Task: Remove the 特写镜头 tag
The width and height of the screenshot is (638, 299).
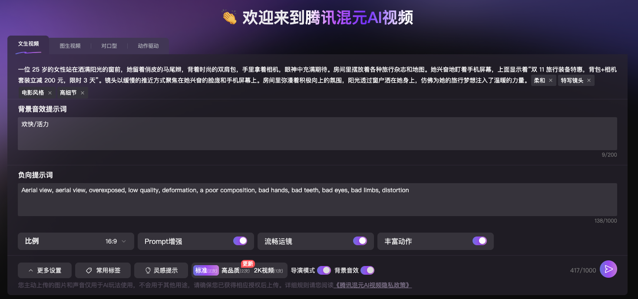Action: [589, 80]
